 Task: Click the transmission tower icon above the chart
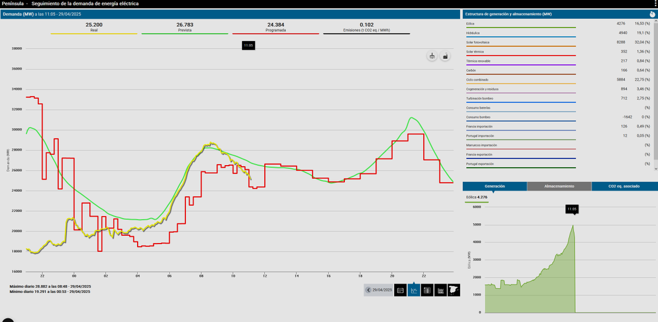432,56
